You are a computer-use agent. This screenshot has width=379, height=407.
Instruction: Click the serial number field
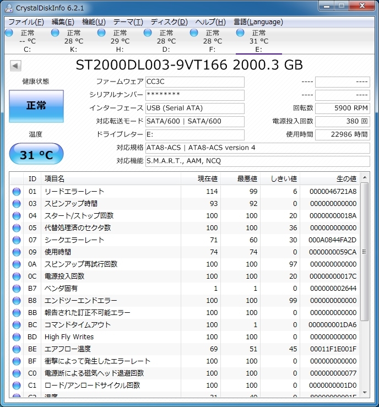coord(195,95)
